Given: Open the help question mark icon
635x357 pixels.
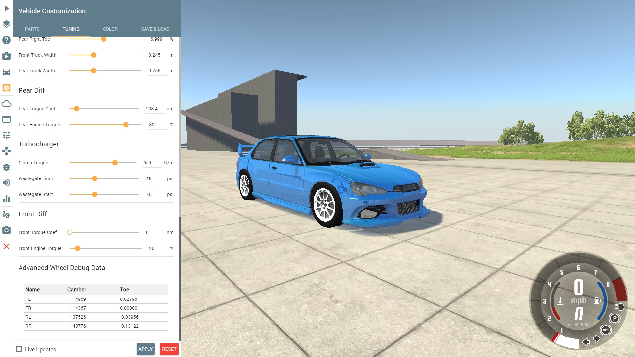Looking at the screenshot, I should click(6, 40).
